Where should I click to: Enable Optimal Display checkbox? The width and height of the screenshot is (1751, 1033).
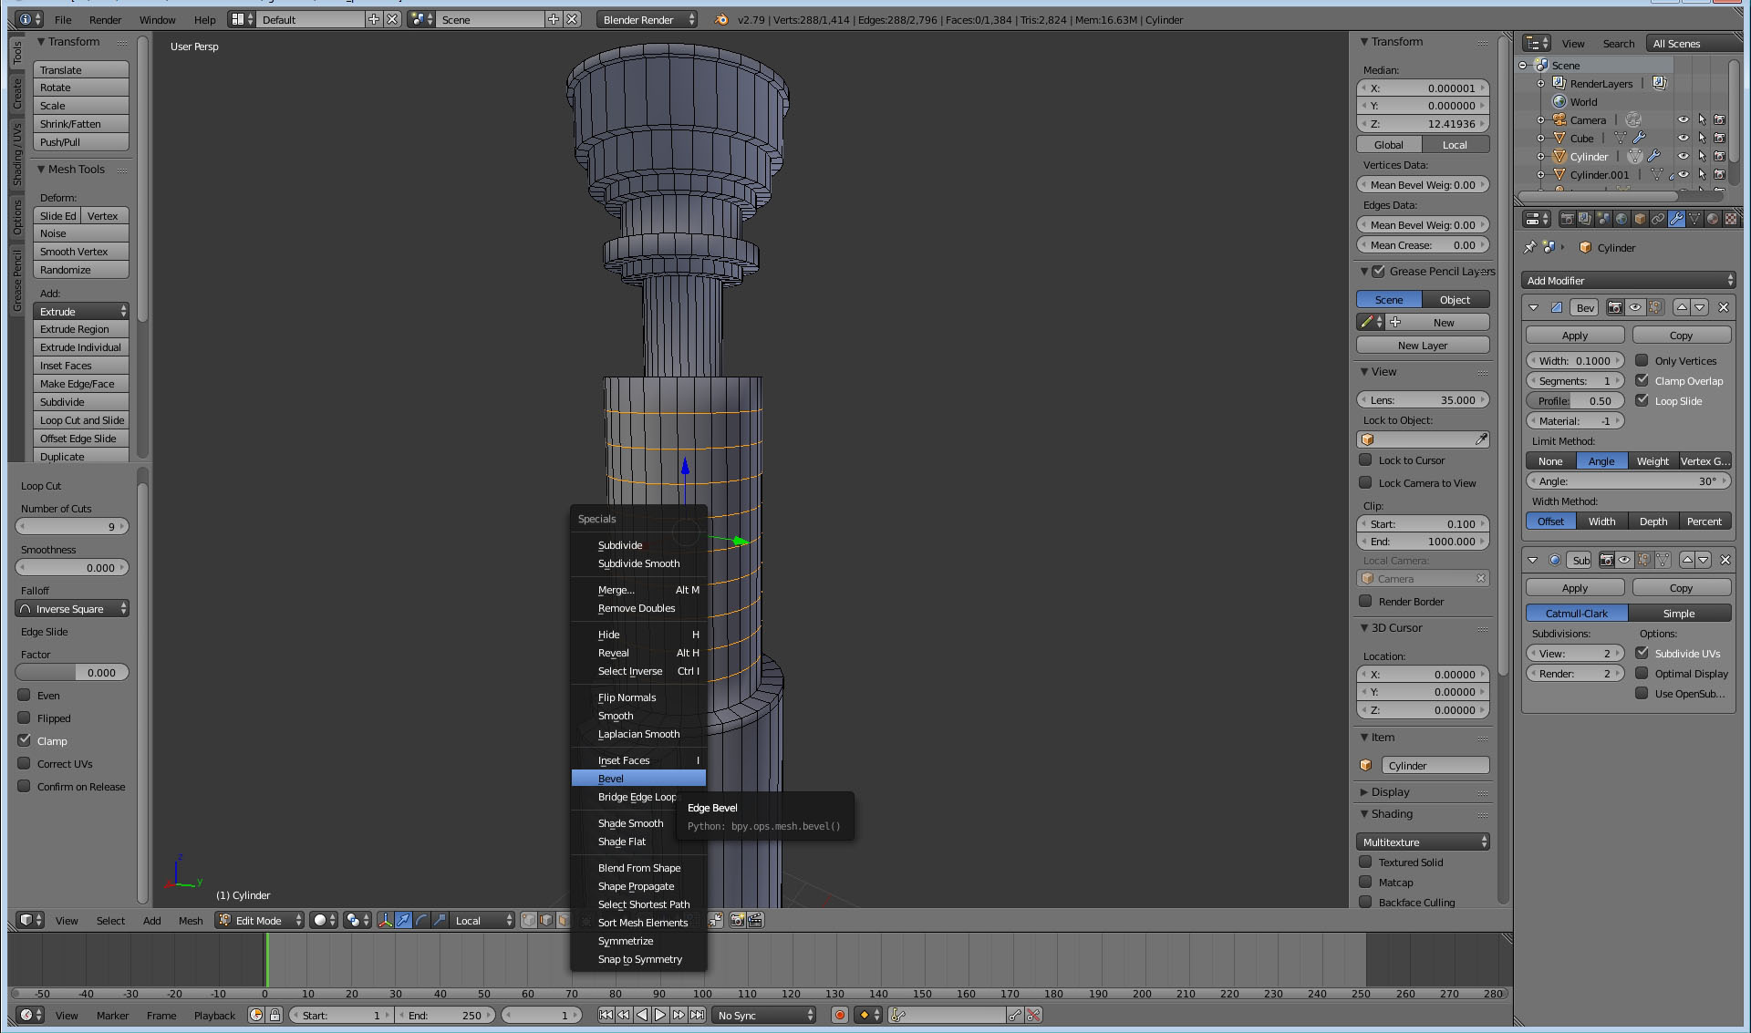click(1642, 673)
